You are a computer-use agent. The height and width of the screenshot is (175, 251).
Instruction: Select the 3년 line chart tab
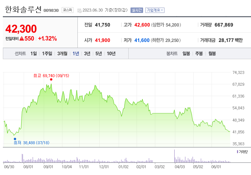(x=87, y=53)
